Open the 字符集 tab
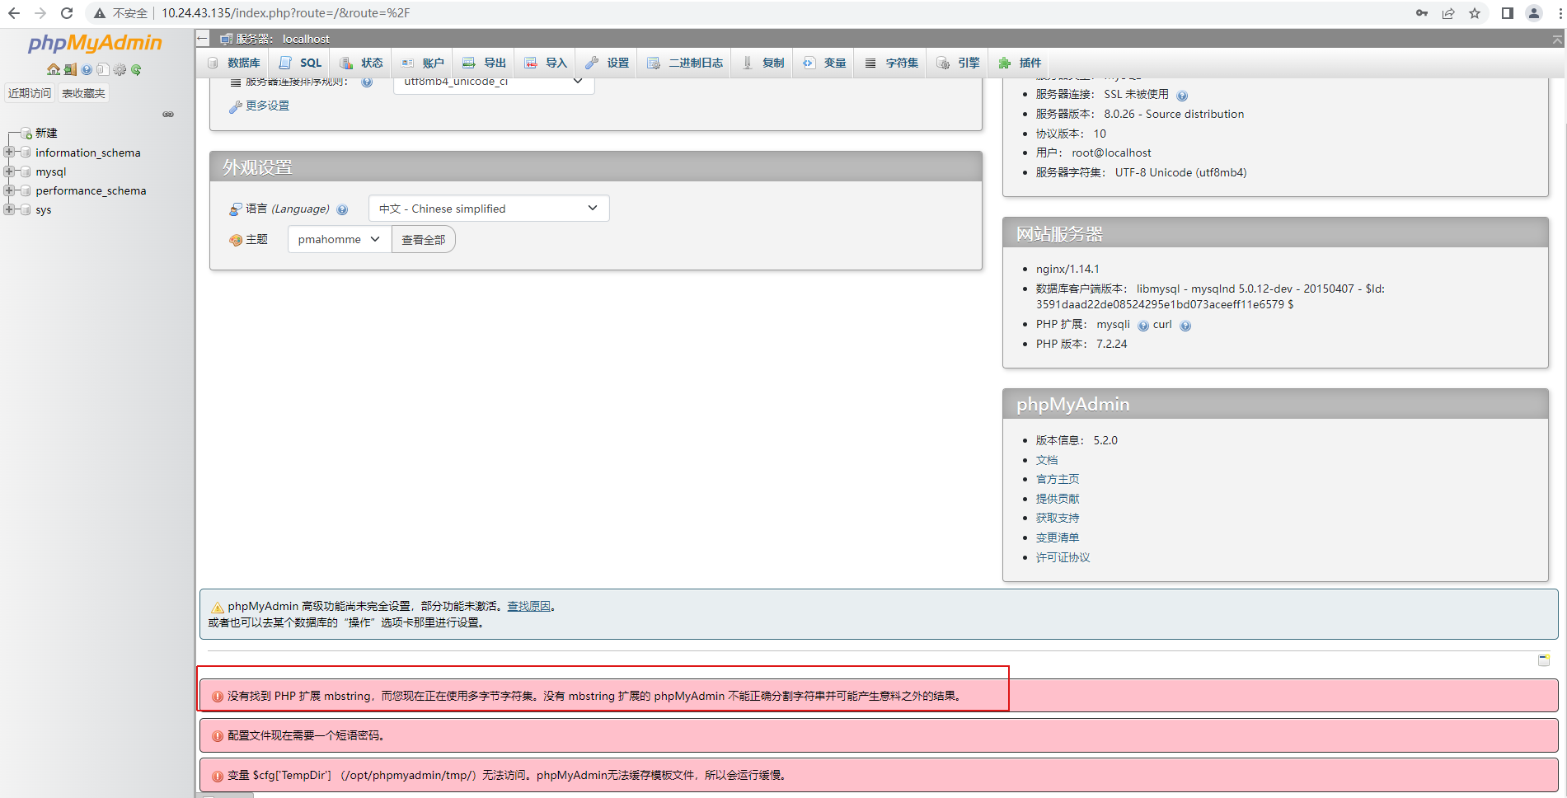The width and height of the screenshot is (1567, 798). [x=892, y=63]
